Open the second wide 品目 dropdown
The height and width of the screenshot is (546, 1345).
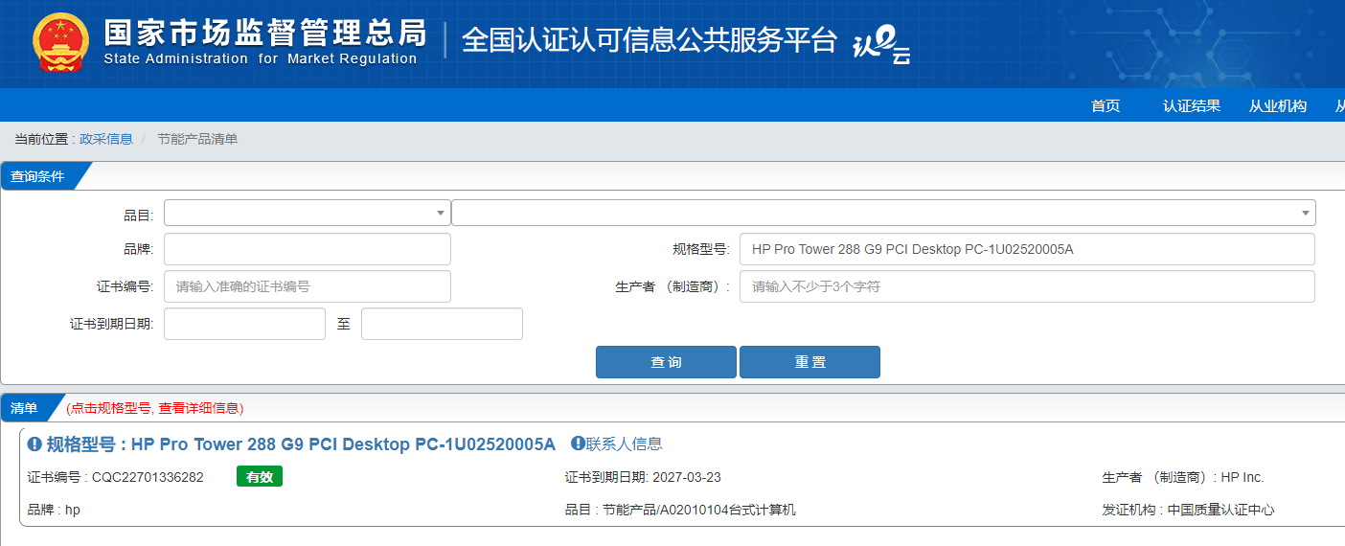[x=883, y=213]
